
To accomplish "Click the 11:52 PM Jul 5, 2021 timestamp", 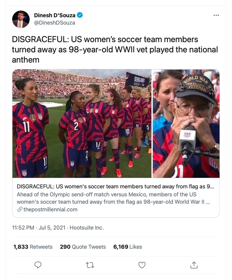I will point(38,228).
